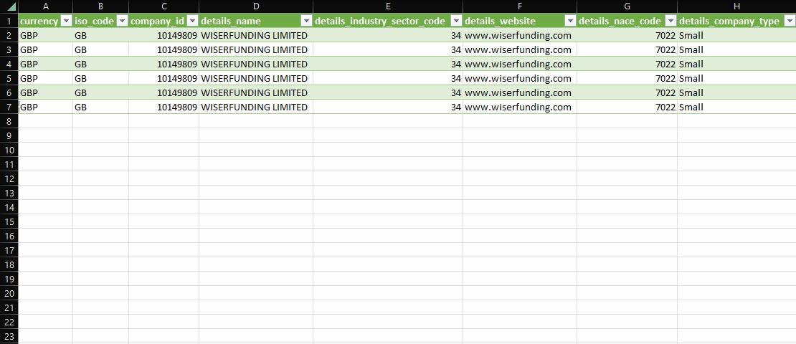Select Small cell in row 7
The height and width of the screenshot is (344, 796).
[x=736, y=107]
